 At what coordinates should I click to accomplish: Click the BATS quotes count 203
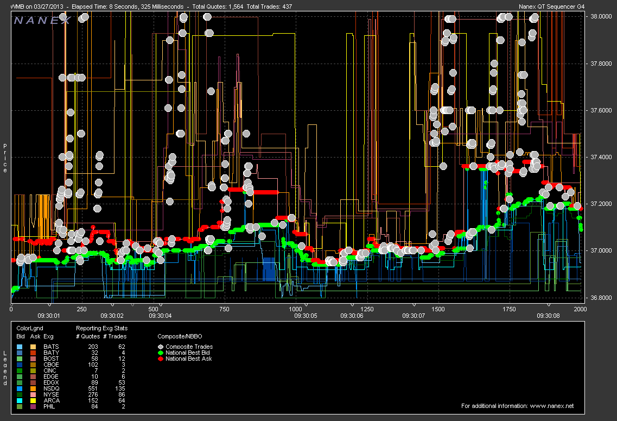pyautogui.click(x=93, y=347)
